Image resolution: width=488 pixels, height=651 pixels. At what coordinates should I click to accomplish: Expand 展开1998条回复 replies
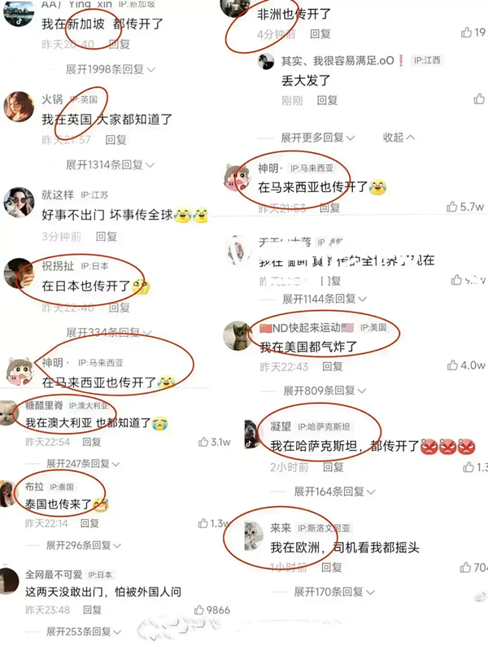[111, 69]
